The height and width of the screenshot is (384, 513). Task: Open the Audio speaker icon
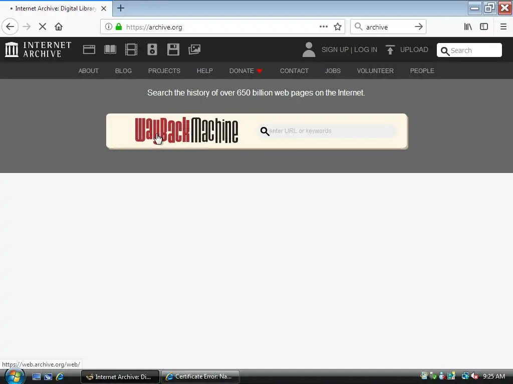tap(152, 49)
